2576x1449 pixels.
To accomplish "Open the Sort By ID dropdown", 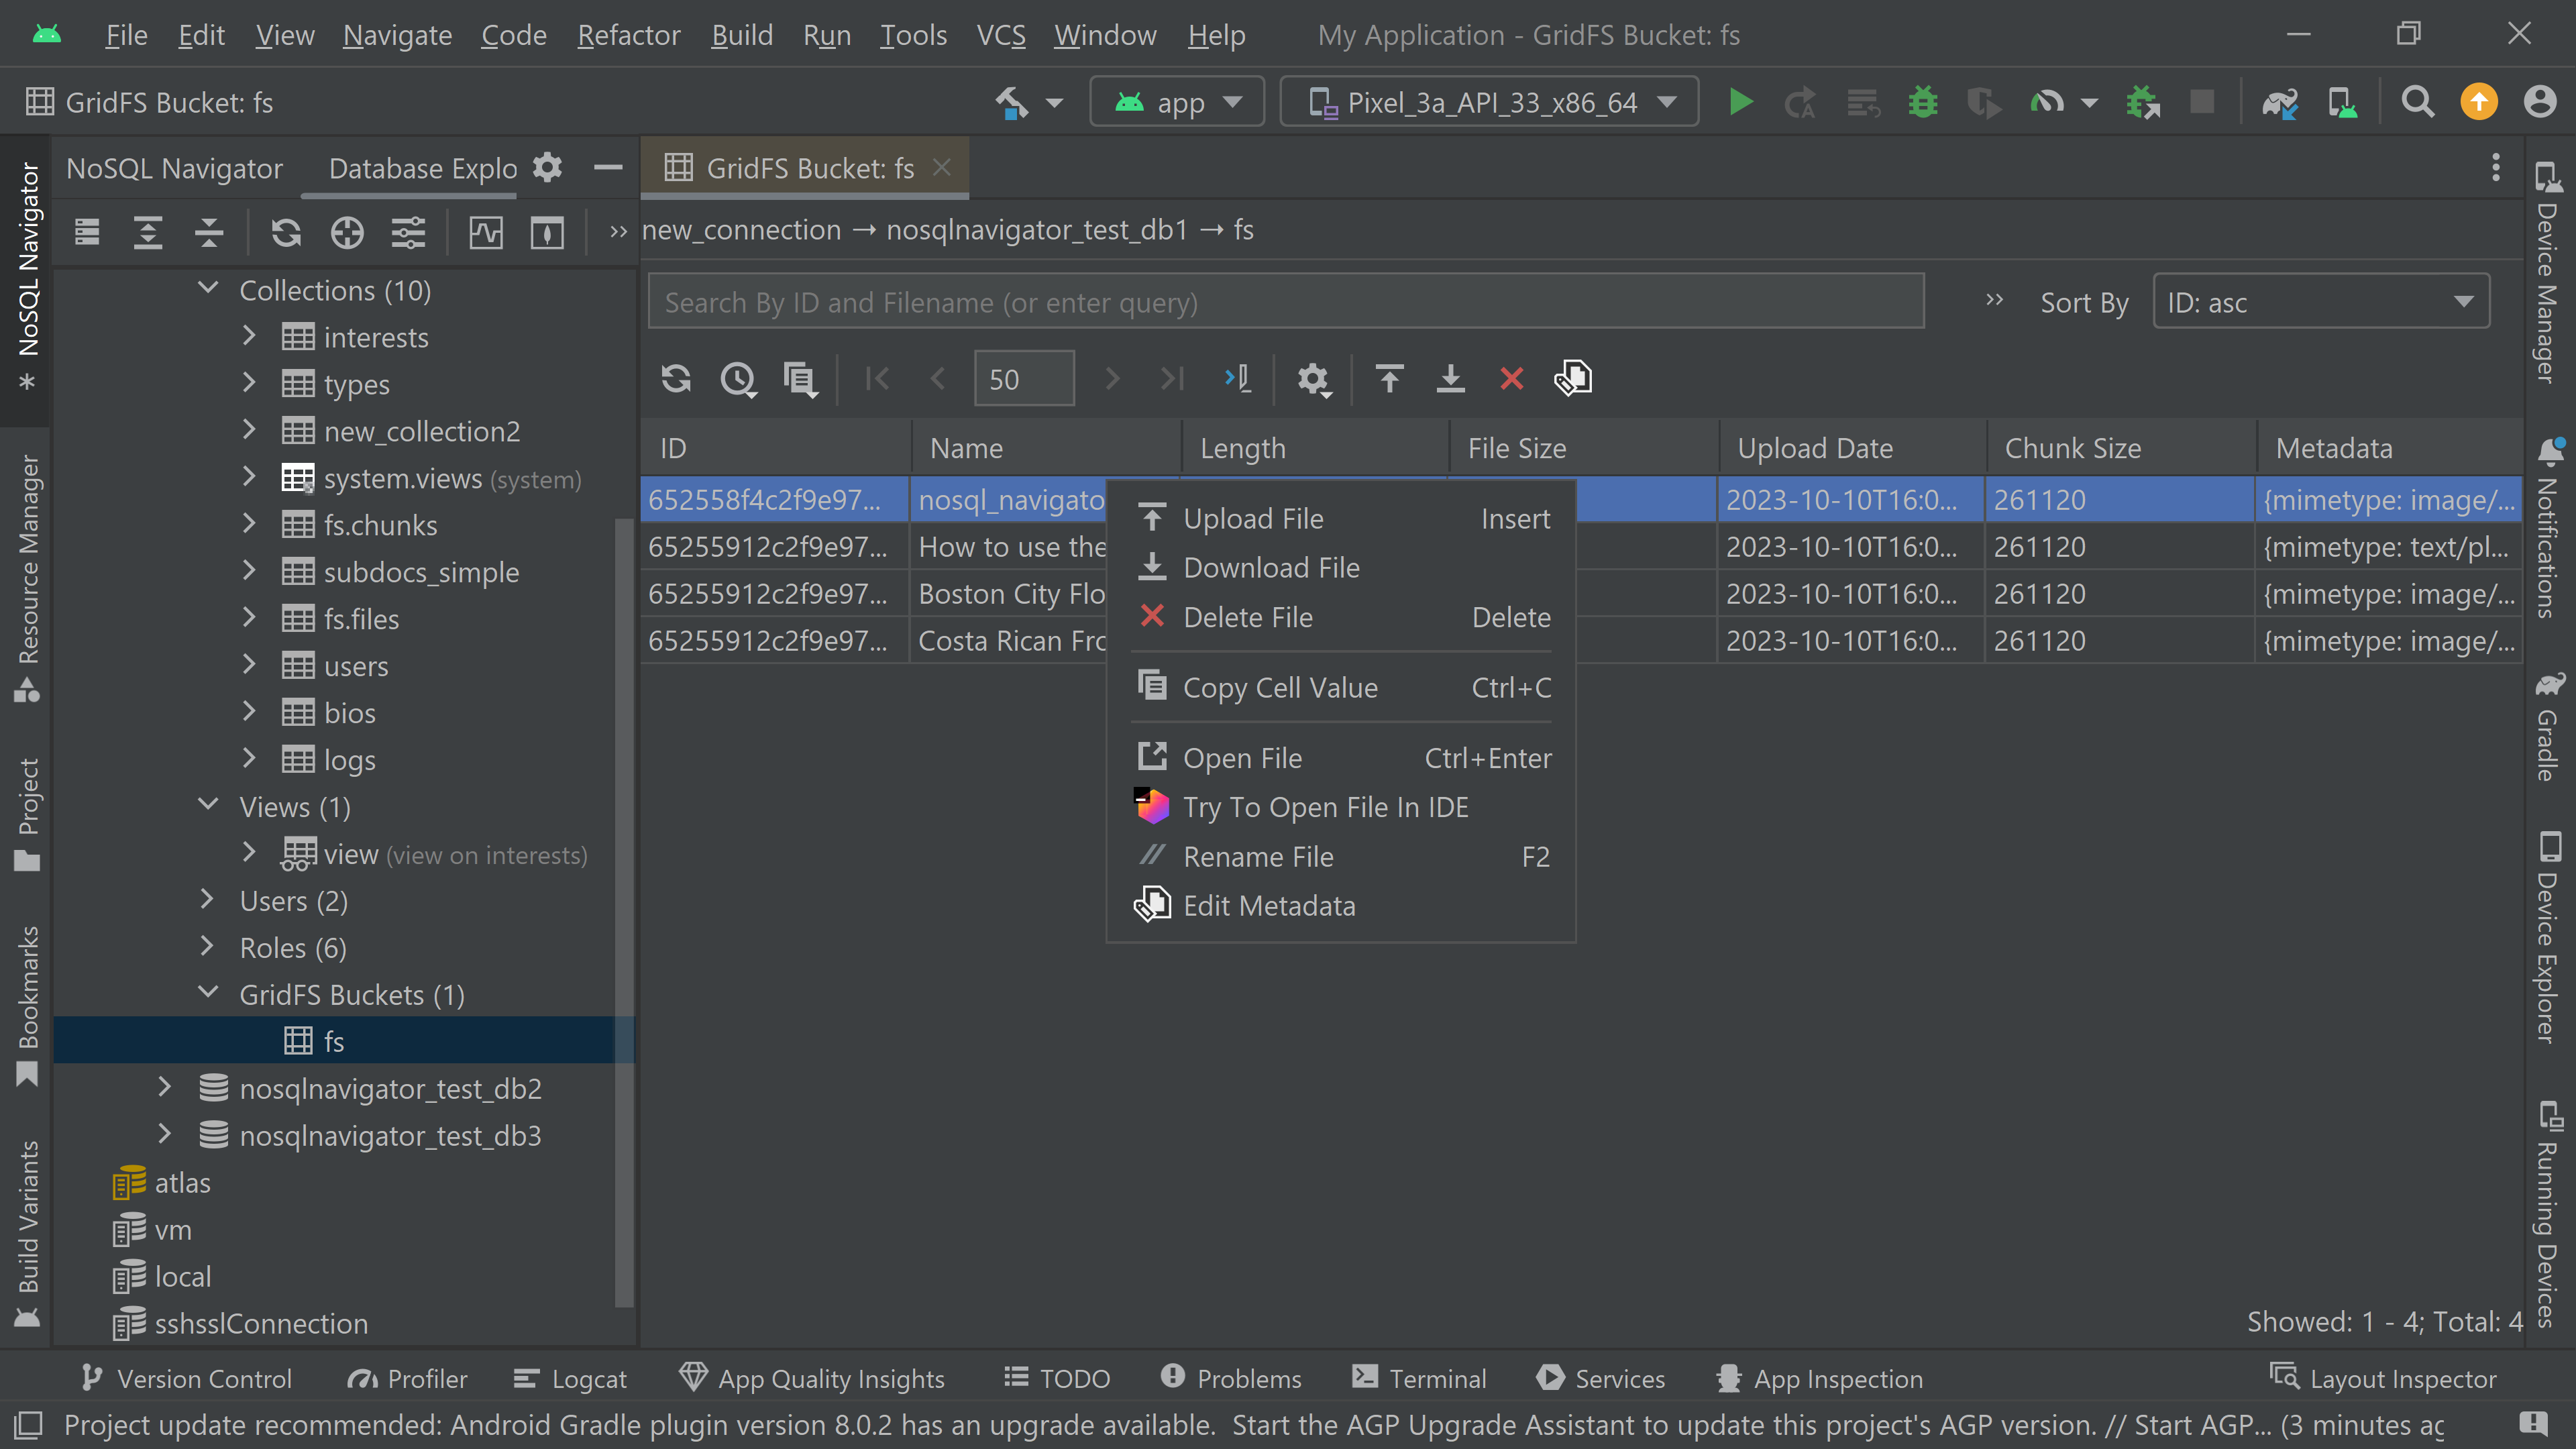I will (x=2320, y=302).
